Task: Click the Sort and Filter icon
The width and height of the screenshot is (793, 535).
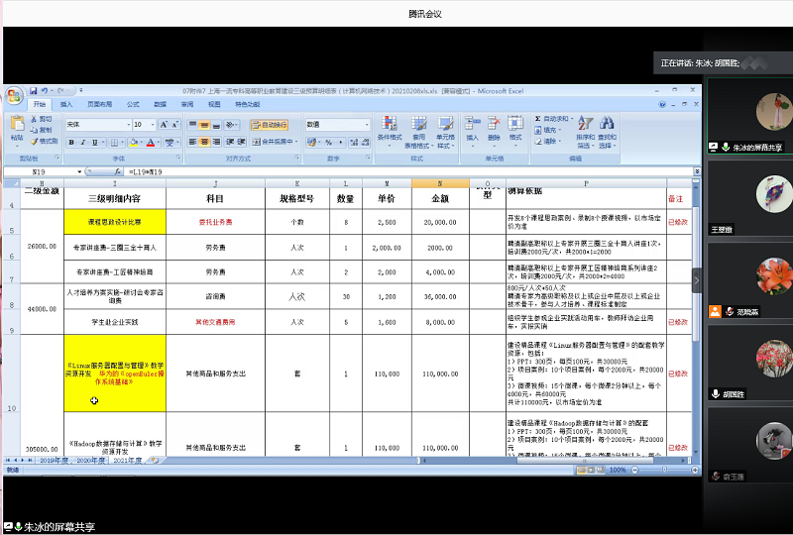Action: pos(585,126)
